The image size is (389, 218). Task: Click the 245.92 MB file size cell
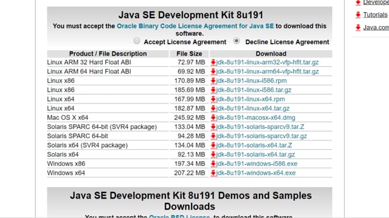[x=189, y=117]
